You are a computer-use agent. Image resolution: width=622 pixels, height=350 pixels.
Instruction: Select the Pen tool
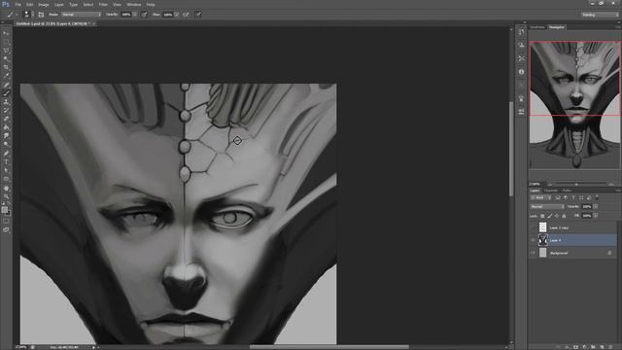6,154
